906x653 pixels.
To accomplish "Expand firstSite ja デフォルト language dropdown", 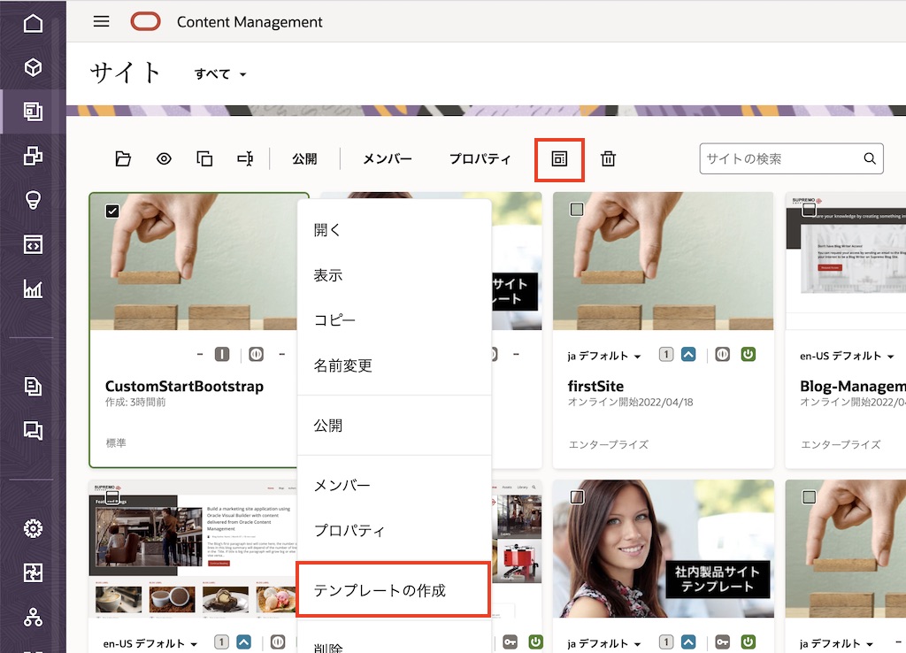I will [x=604, y=356].
